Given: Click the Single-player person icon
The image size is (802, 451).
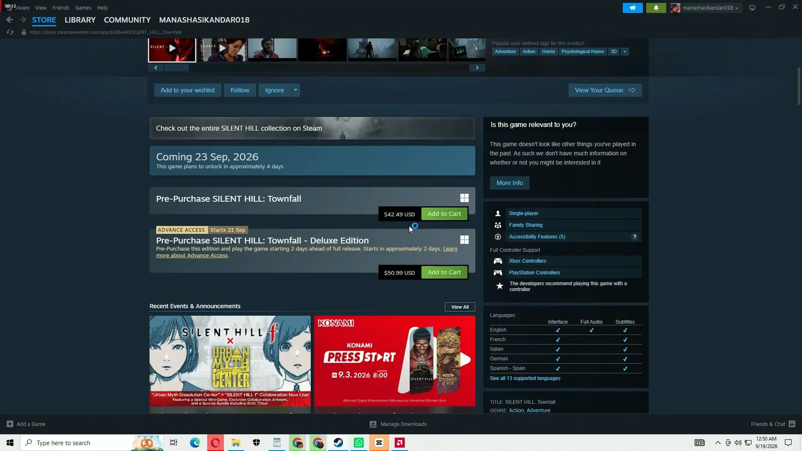Looking at the screenshot, I should point(498,213).
